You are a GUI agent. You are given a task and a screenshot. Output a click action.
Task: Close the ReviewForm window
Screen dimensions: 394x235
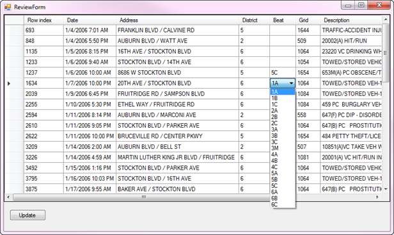pyautogui.click(x=379, y=5)
